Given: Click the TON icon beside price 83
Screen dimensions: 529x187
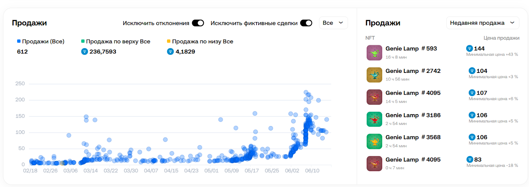Looking at the screenshot, I should (x=470, y=160).
